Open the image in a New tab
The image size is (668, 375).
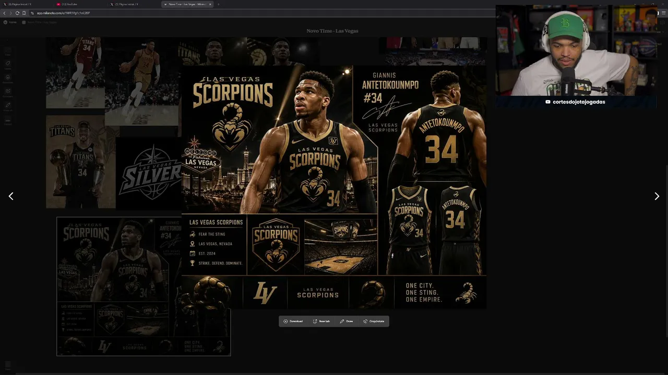tap(321, 321)
